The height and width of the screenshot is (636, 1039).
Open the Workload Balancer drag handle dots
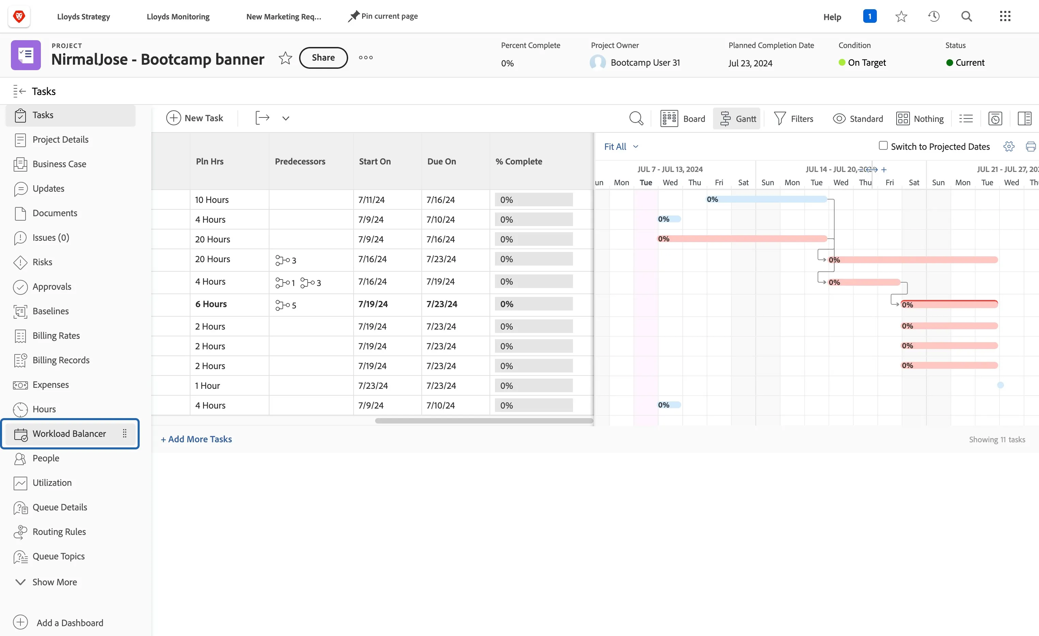point(124,433)
